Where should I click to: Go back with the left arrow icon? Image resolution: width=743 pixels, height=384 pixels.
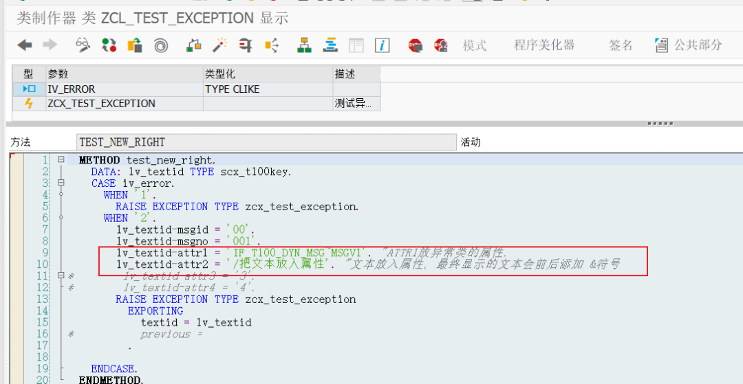click(25, 45)
